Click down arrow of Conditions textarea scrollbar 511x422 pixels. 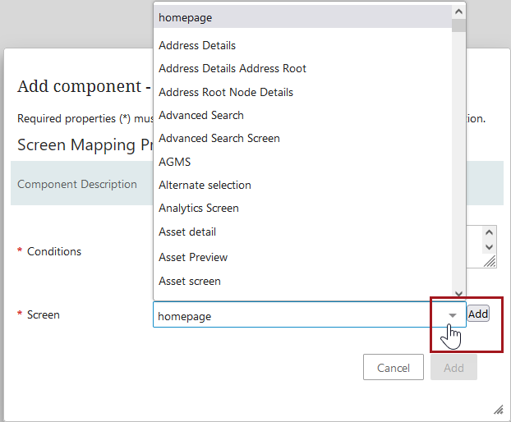tap(490, 246)
